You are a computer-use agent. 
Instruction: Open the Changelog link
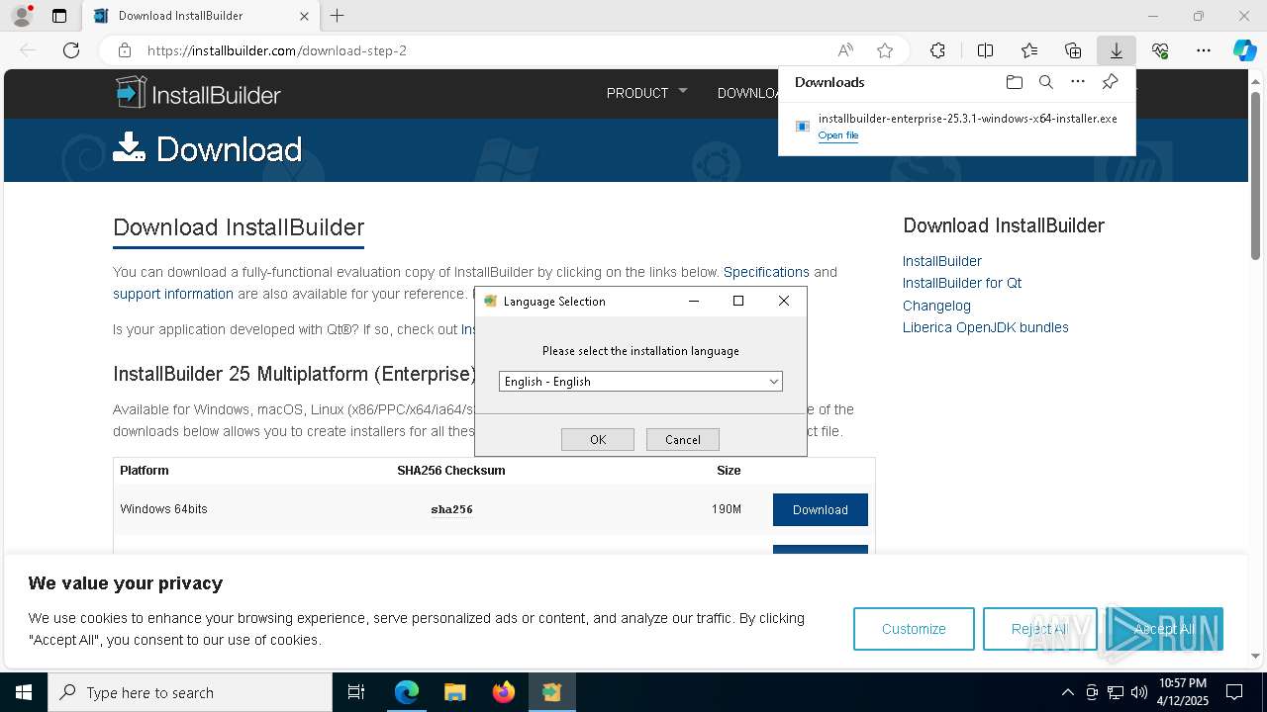click(x=936, y=306)
